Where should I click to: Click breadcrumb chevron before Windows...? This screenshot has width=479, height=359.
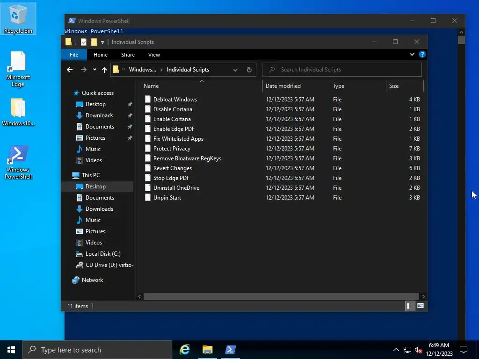(123, 70)
